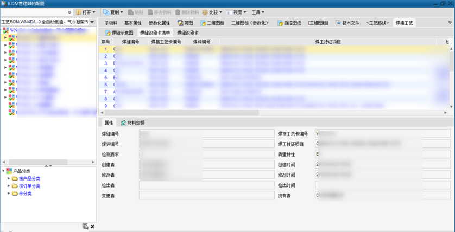Viewport: 455px width, 232px height.
Task: Switch to the <工艺路线> tab
Action: (x=377, y=23)
